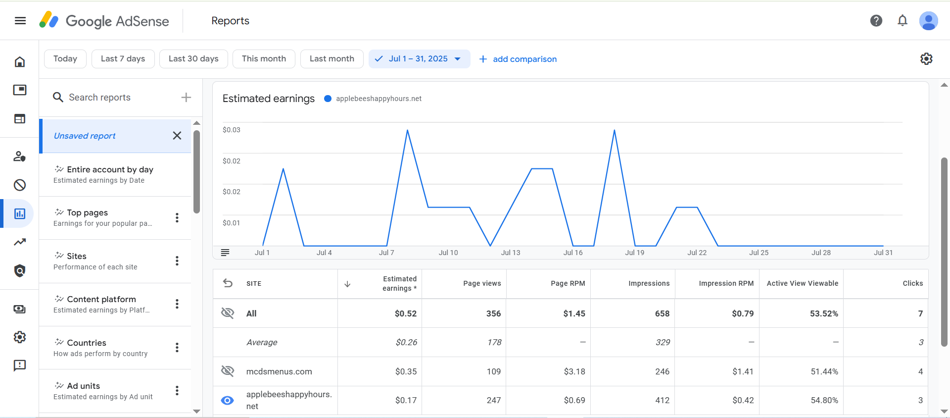Open Ad units three-dot options

tap(177, 391)
